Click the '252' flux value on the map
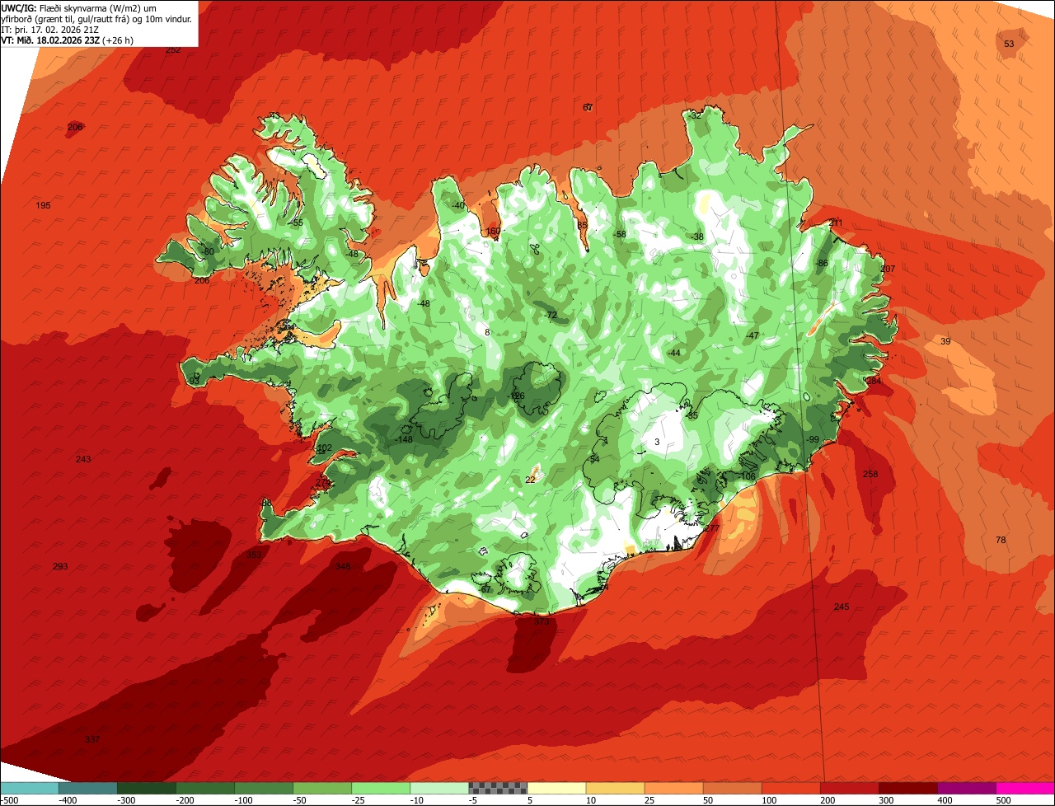The width and height of the screenshot is (1055, 806). pos(173,50)
